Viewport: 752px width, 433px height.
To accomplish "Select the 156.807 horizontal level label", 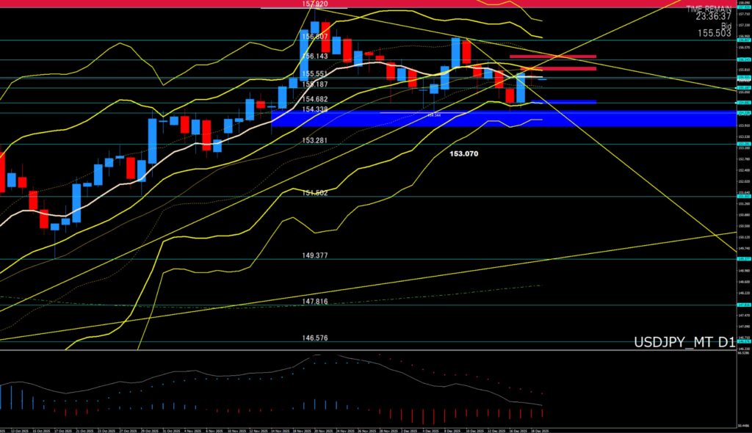I will point(314,36).
